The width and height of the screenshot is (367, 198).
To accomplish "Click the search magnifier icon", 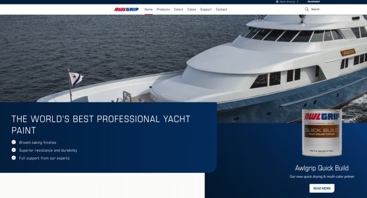I will click(x=306, y=9).
